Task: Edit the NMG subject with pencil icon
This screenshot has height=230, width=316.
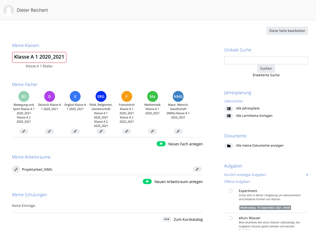Action: pyautogui.click(x=178, y=131)
